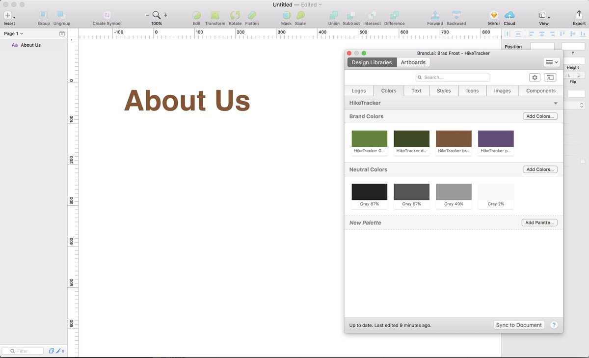The image size is (589, 358).
Task: Select the About Us text on canvas
Action: (187, 100)
